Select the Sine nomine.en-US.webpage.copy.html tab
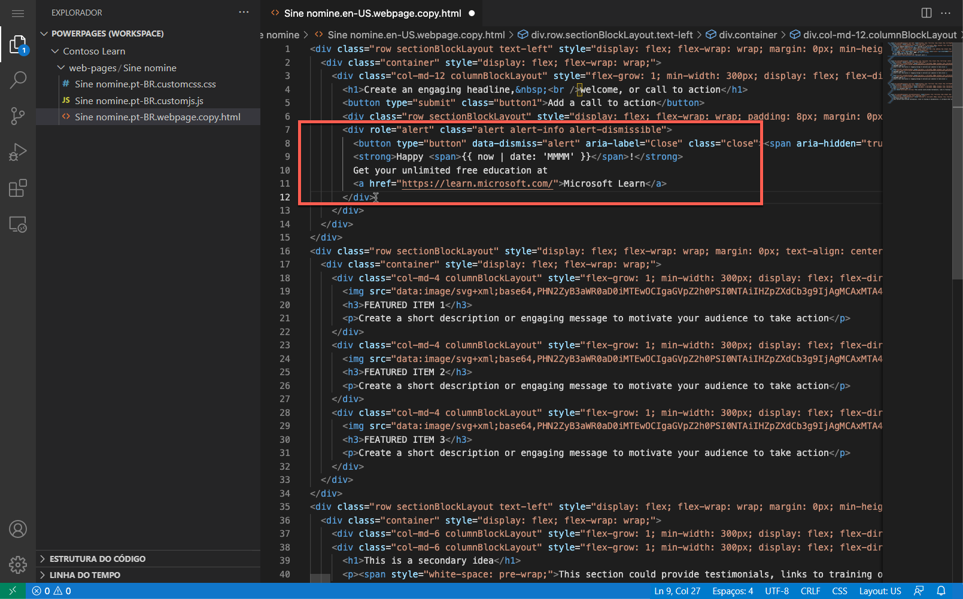This screenshot has width=963, height=599. point(372,13)
